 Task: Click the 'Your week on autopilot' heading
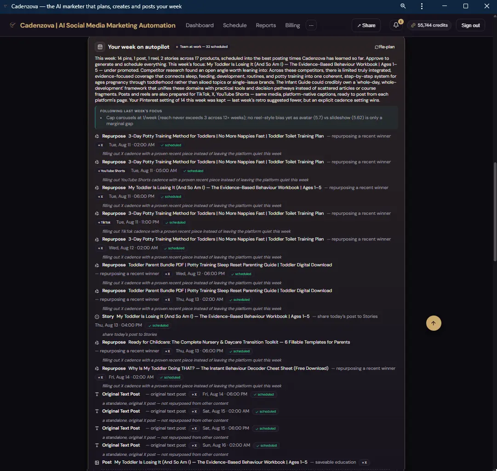138,46
